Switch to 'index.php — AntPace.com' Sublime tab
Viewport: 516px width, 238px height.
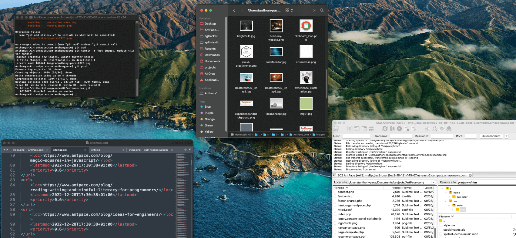point(28,150)
